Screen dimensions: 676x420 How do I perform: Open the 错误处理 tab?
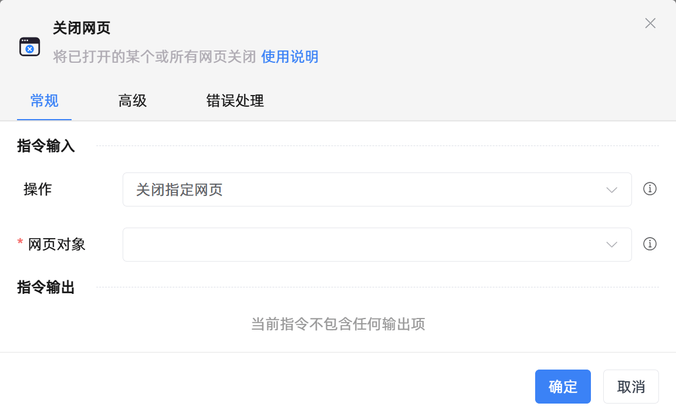click(235, 101)
